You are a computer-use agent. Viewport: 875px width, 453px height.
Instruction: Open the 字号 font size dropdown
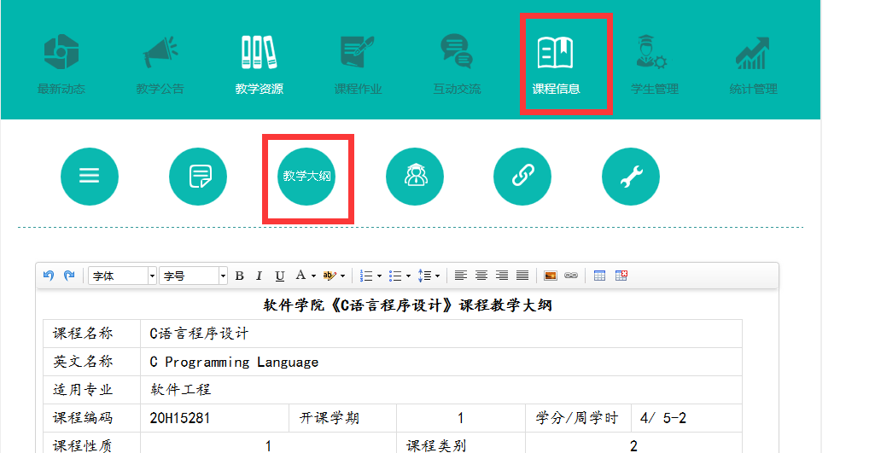point(194,276)
